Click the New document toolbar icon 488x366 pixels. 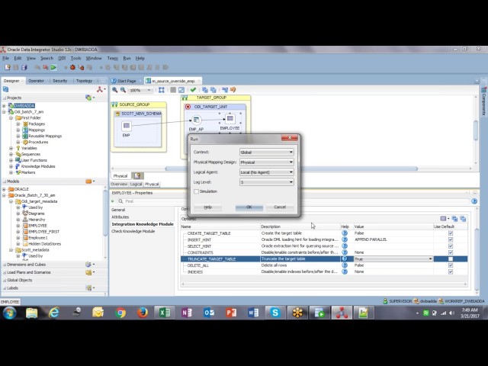tap(8, 67)
